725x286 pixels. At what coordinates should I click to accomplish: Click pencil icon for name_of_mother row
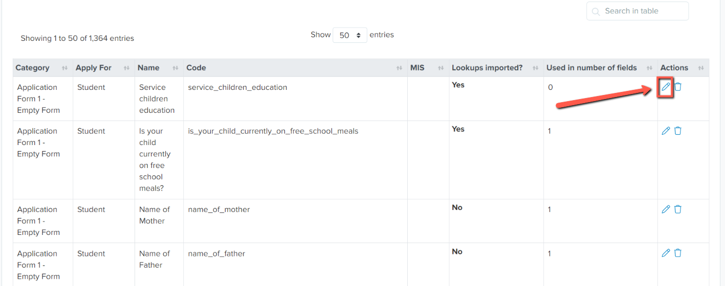tap(665, 209)
